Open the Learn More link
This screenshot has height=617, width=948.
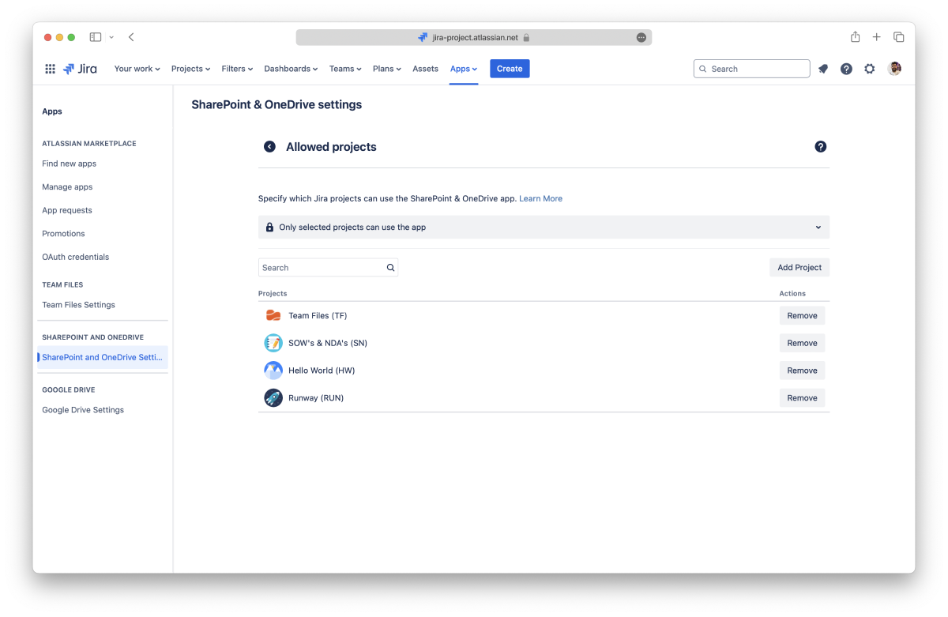(540, 199)
